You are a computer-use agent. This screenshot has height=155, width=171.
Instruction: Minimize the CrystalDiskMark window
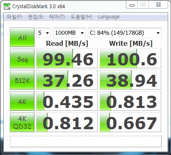[x=132, y=5]
